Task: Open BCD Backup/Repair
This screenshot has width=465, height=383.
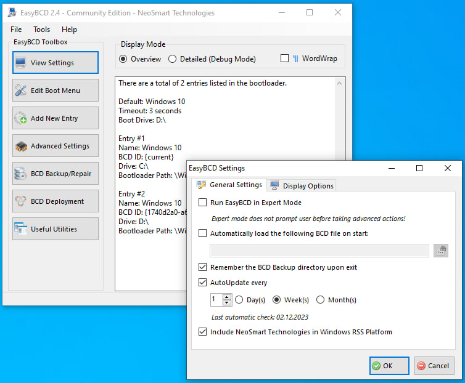Action: pos(56,174)
